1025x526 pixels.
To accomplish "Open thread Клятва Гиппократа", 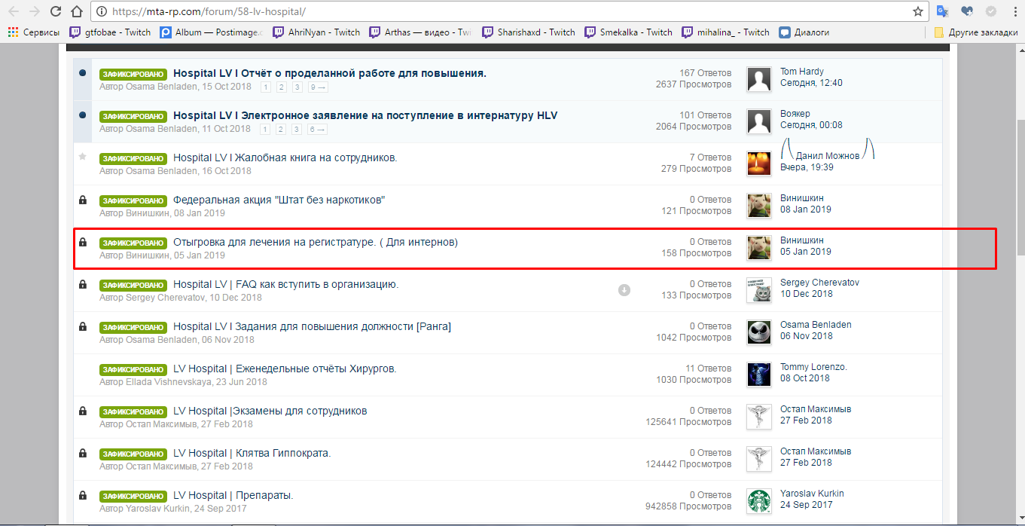I will tap(252, 453).
